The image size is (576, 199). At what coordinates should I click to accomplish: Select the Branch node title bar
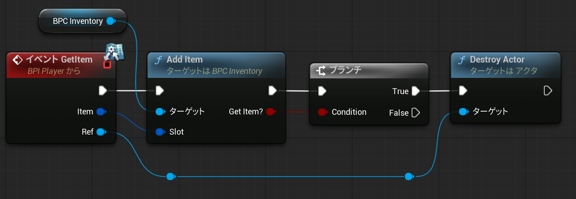[x=368, y=71]
